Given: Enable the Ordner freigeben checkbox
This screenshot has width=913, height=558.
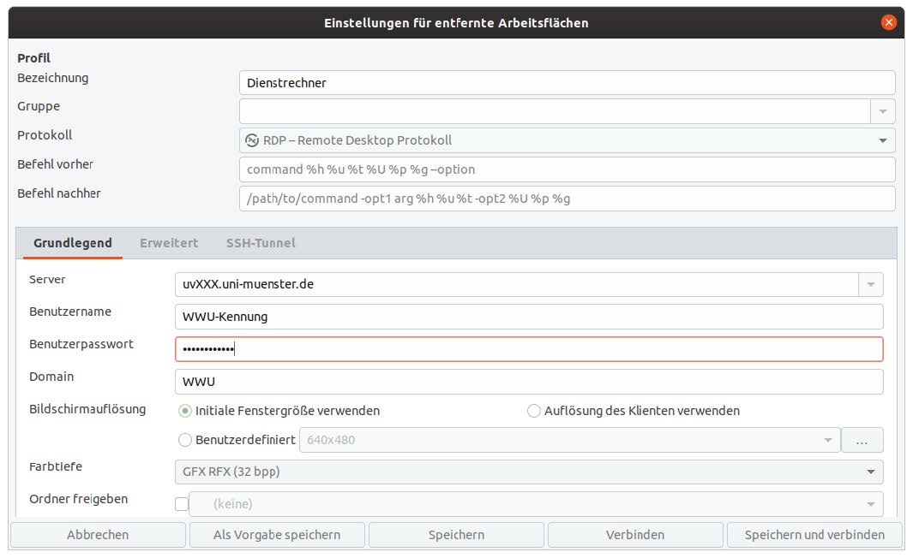Looking at the screenshot, I should (182, 504).
